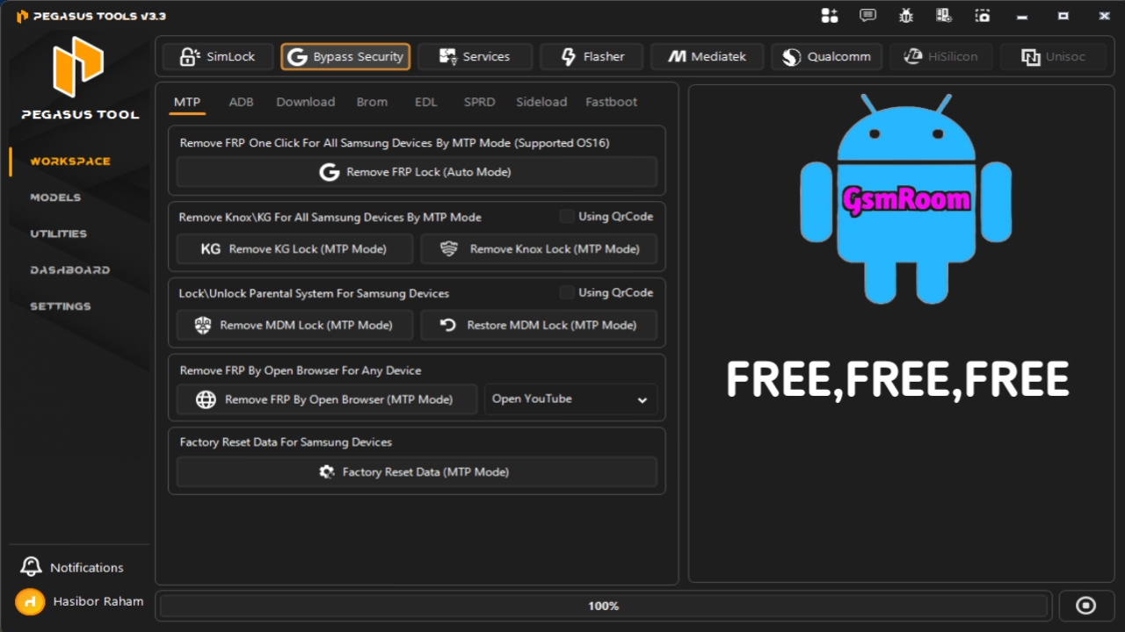The height and width of the screenshot is (632, 1125).
Task: Click the stop button beside progress bar
Action: 1085,606
